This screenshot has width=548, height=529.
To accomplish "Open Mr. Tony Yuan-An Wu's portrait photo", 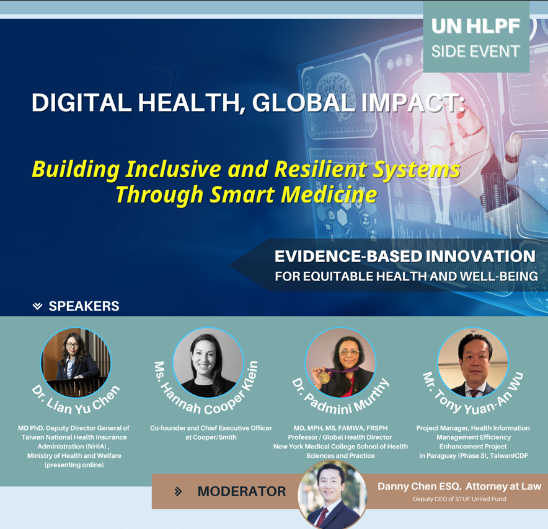I will (472, 362).
